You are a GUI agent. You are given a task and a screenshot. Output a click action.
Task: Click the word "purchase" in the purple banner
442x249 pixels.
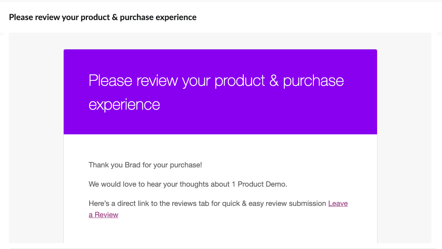point(313,80)
